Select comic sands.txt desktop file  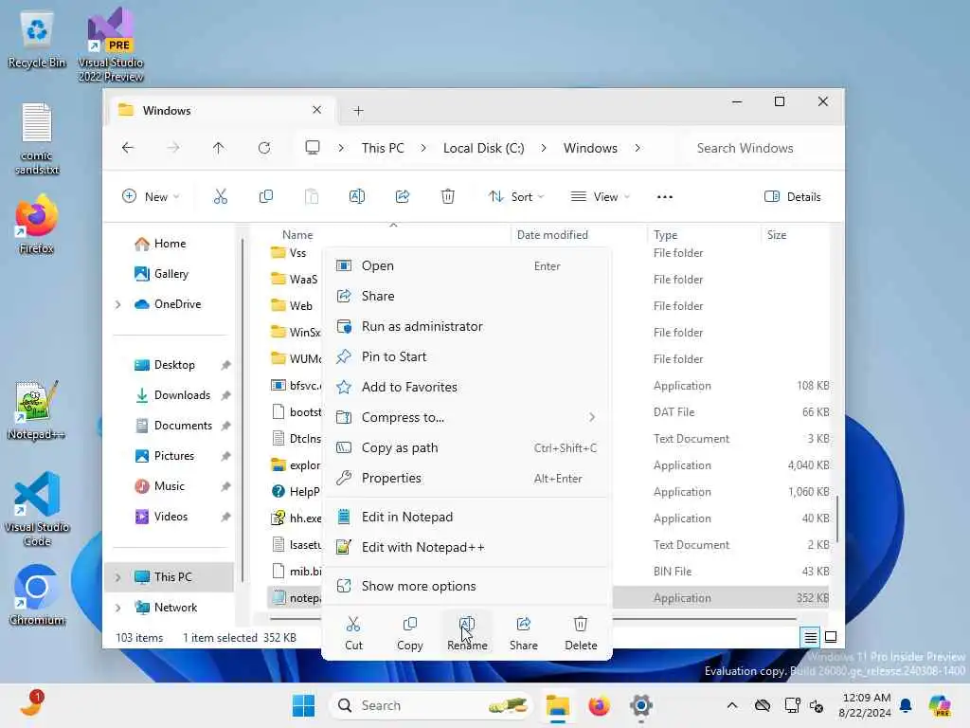click(37, 138)
